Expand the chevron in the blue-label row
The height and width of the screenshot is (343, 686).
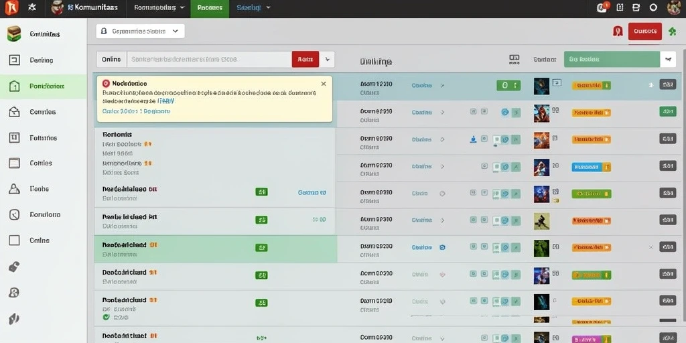pos(442,166)
